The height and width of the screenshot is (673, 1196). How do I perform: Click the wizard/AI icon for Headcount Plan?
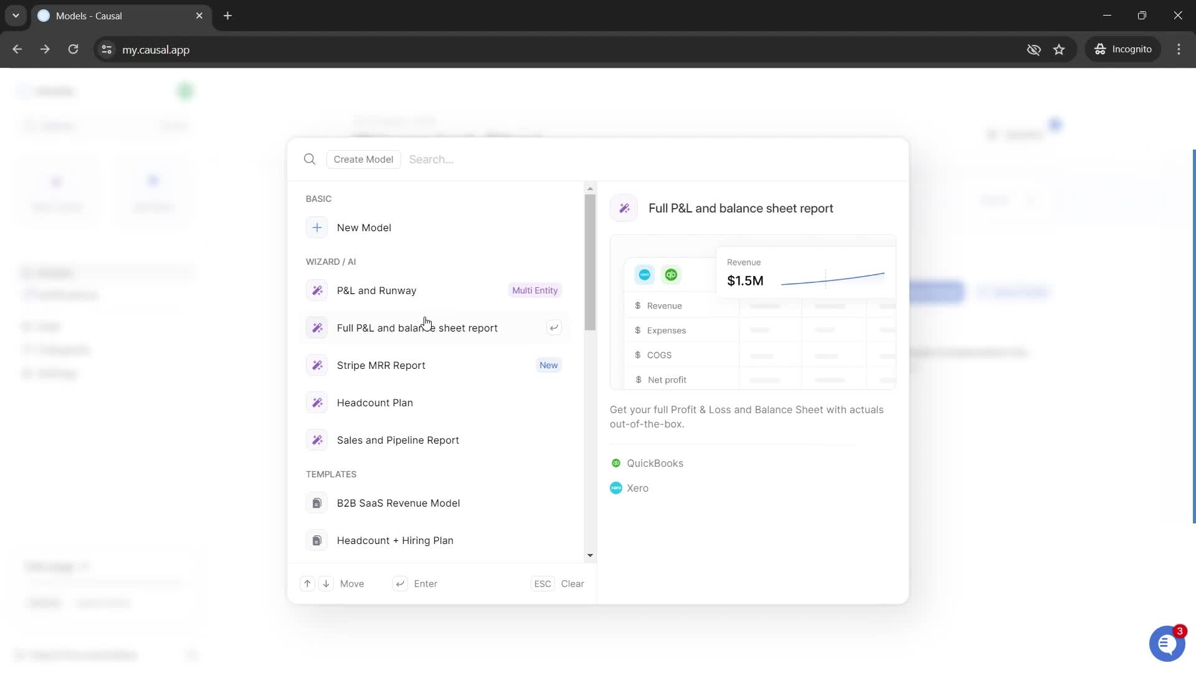point(318,403)
